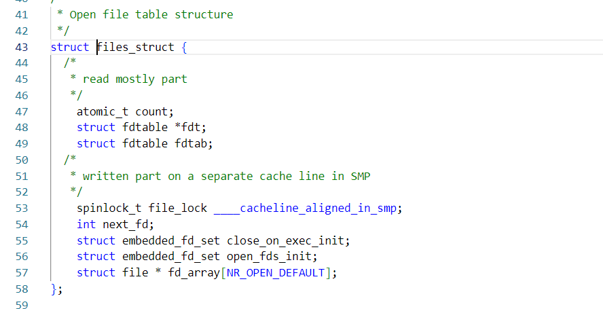This screenshot has width=603, height=309.
Task: Click the closing brace on line 58
Action: coord(54,289)
